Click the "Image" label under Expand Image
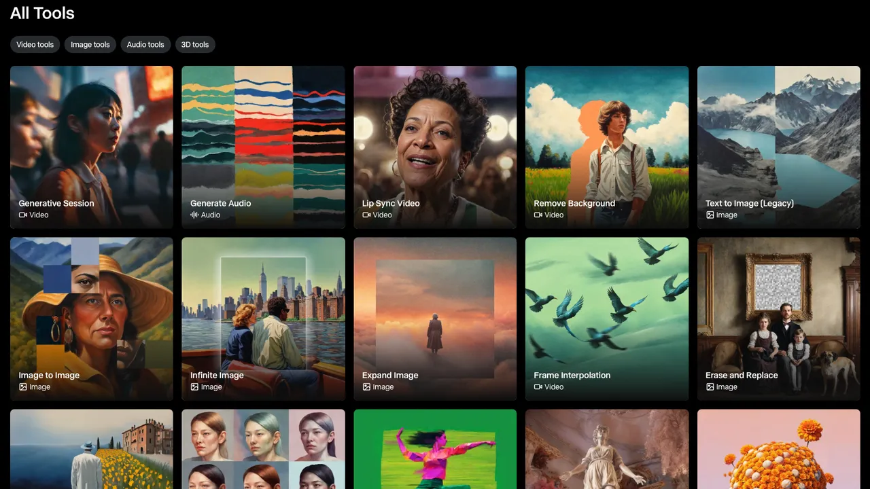This screenshot has width=870, height=489. point(383,386)
